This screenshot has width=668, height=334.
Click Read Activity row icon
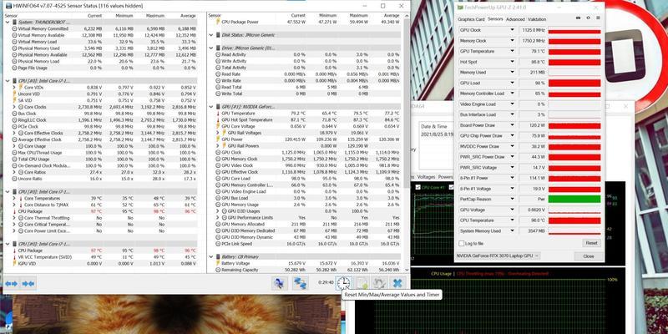point(218,54)
